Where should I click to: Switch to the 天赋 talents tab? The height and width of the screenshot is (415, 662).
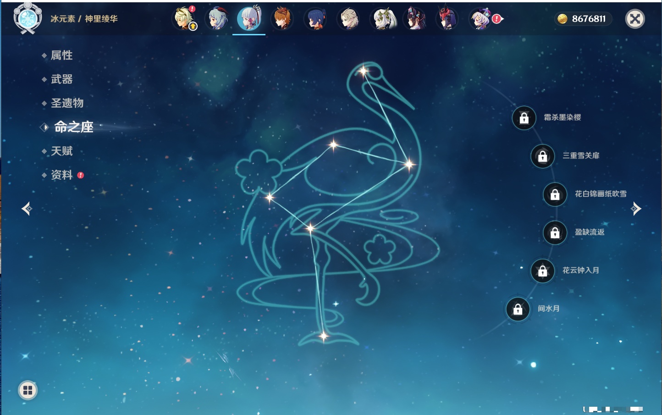tap(61, 151)
